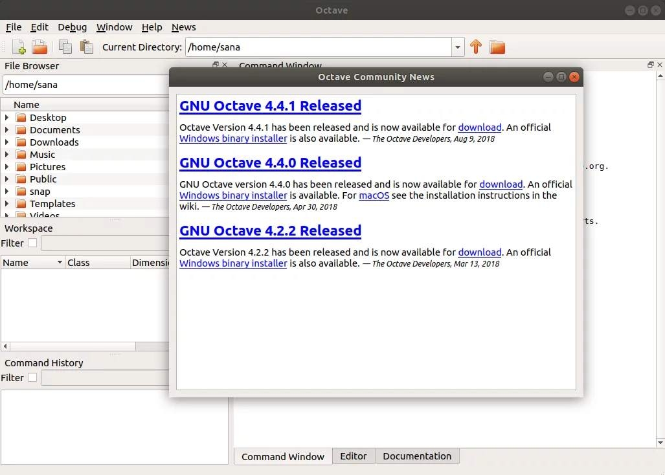Open Windows binary installer link for 4.4.1
The image size is (665, 475).
click(x=233, y=138)
